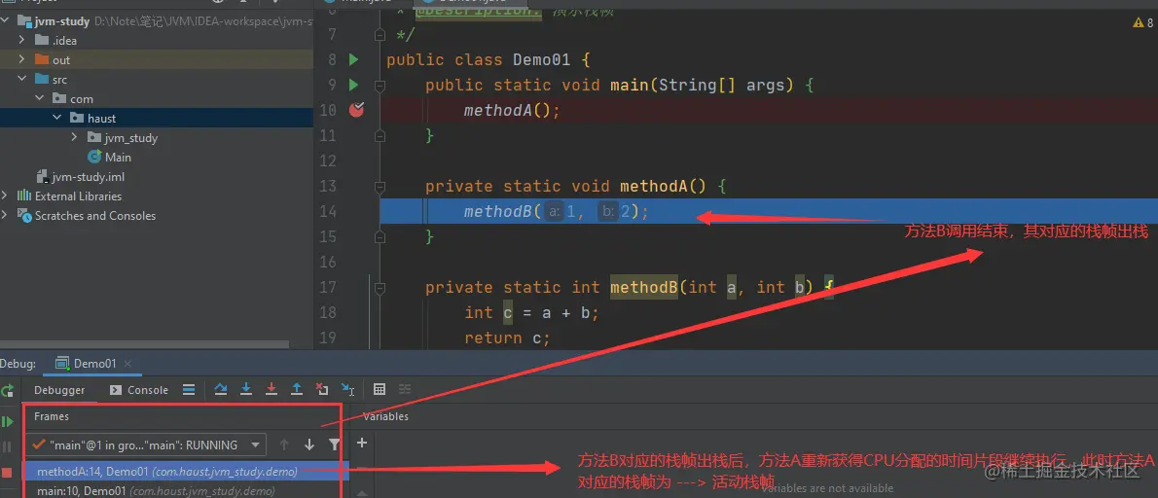Stop the debug session
The height and width of the screenshot is (498, 1158).
[x=8, y=472]
